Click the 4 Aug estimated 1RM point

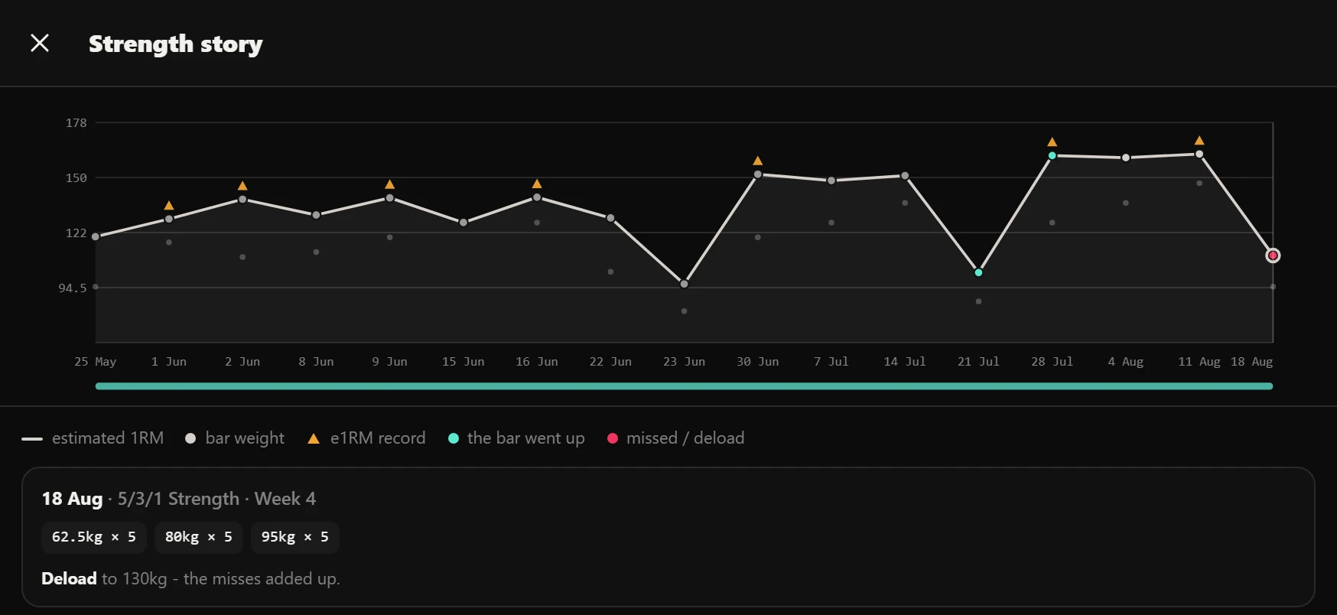(x=1126, y=158)
